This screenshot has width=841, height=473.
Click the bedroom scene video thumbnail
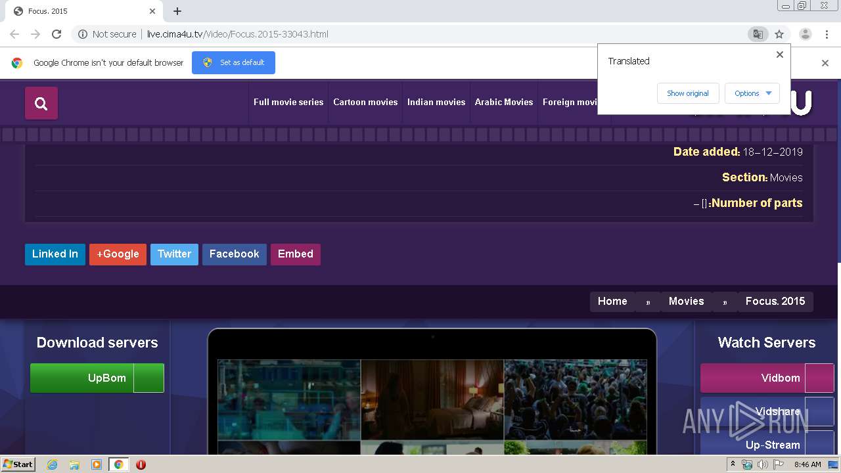point(432,399)
